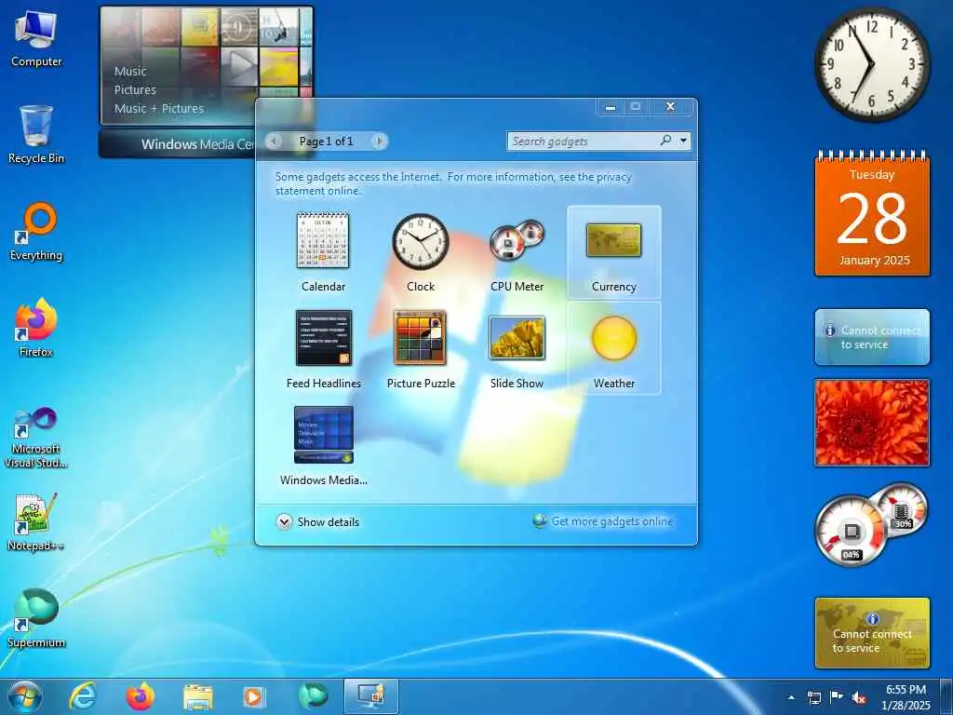The image size is (953, 715).
Task: Minimize the gadget gallery window
Action: click(x=611, y=107)
